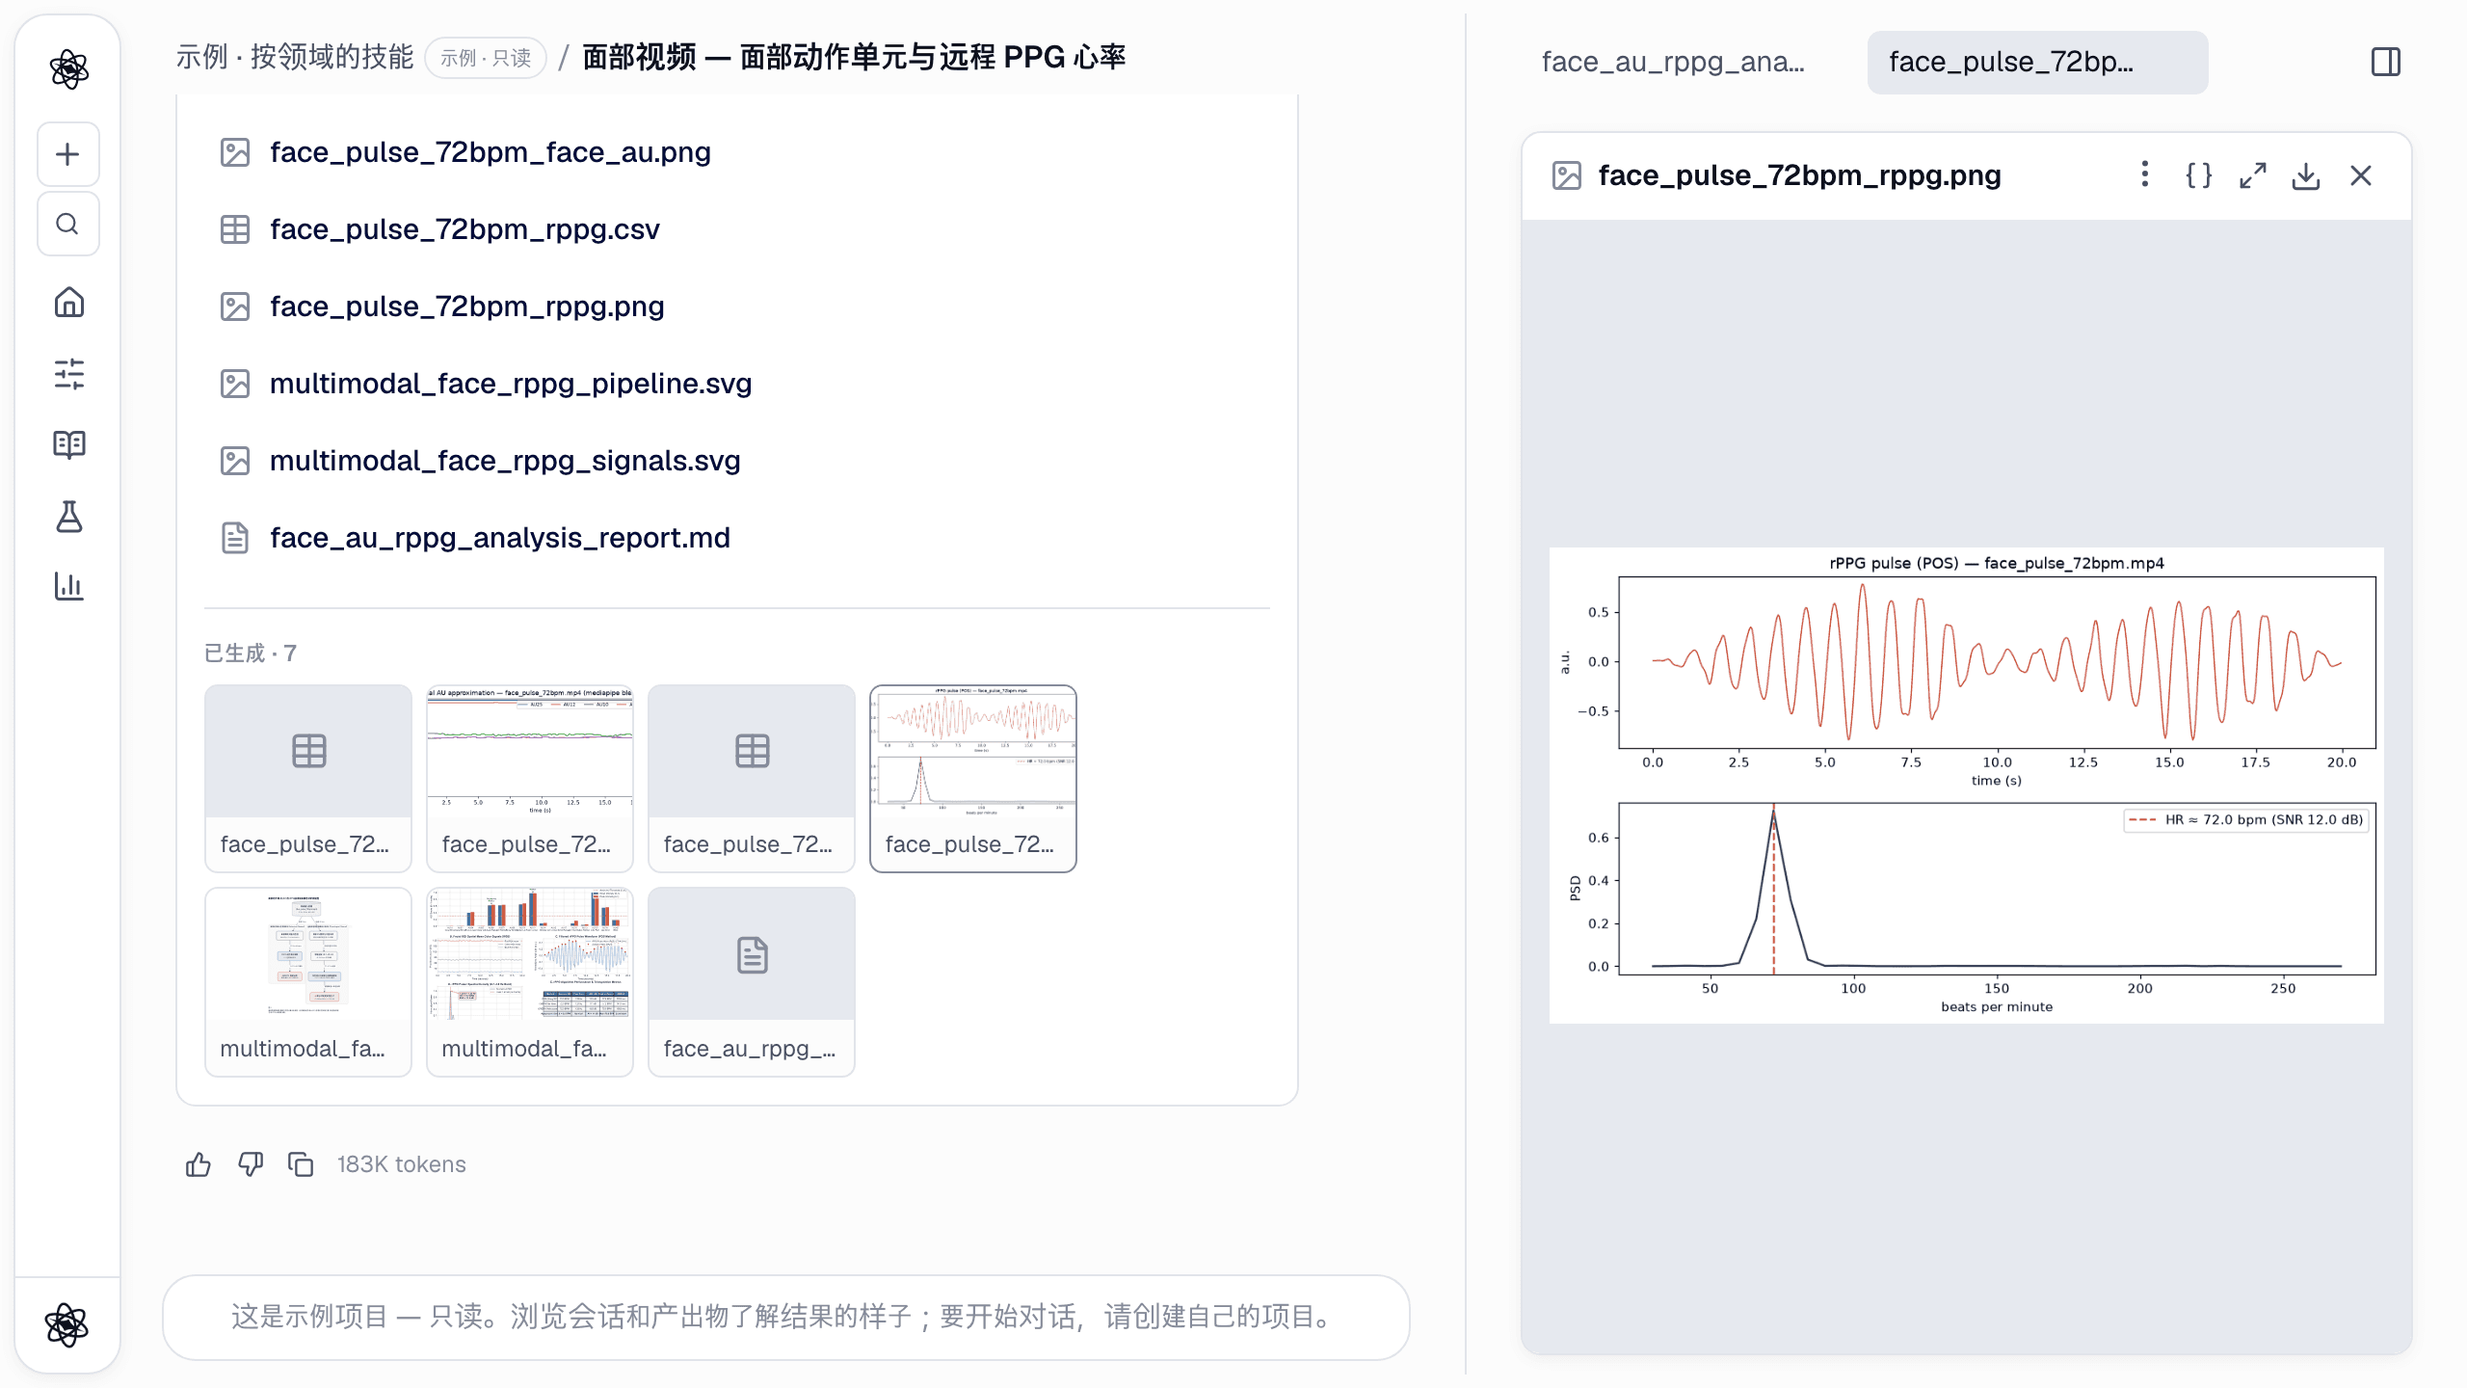Open the AU approximation chart thumbnail

tap(530, 779)
